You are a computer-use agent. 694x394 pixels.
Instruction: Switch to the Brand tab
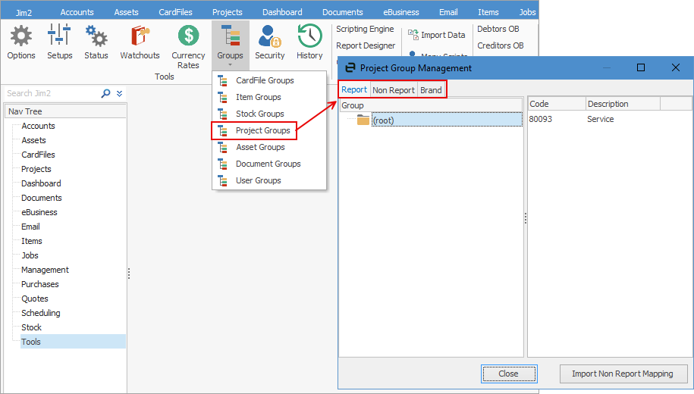pyautogui.click(x=431, y=89)
